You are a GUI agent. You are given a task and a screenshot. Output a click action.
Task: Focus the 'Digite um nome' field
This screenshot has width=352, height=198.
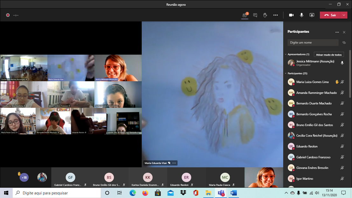pyautogui.click(x=313, y=42)
